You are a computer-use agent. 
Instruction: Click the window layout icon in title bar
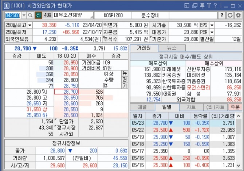[x=187, y=5]
